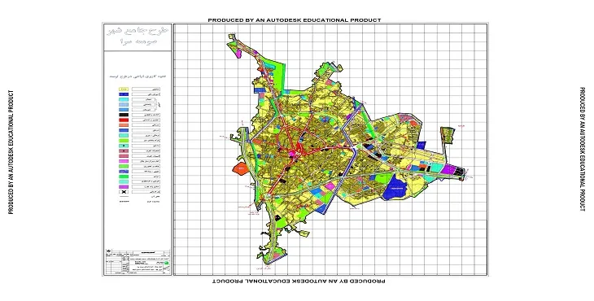Click the title block table at bottom left

(138, 262)
